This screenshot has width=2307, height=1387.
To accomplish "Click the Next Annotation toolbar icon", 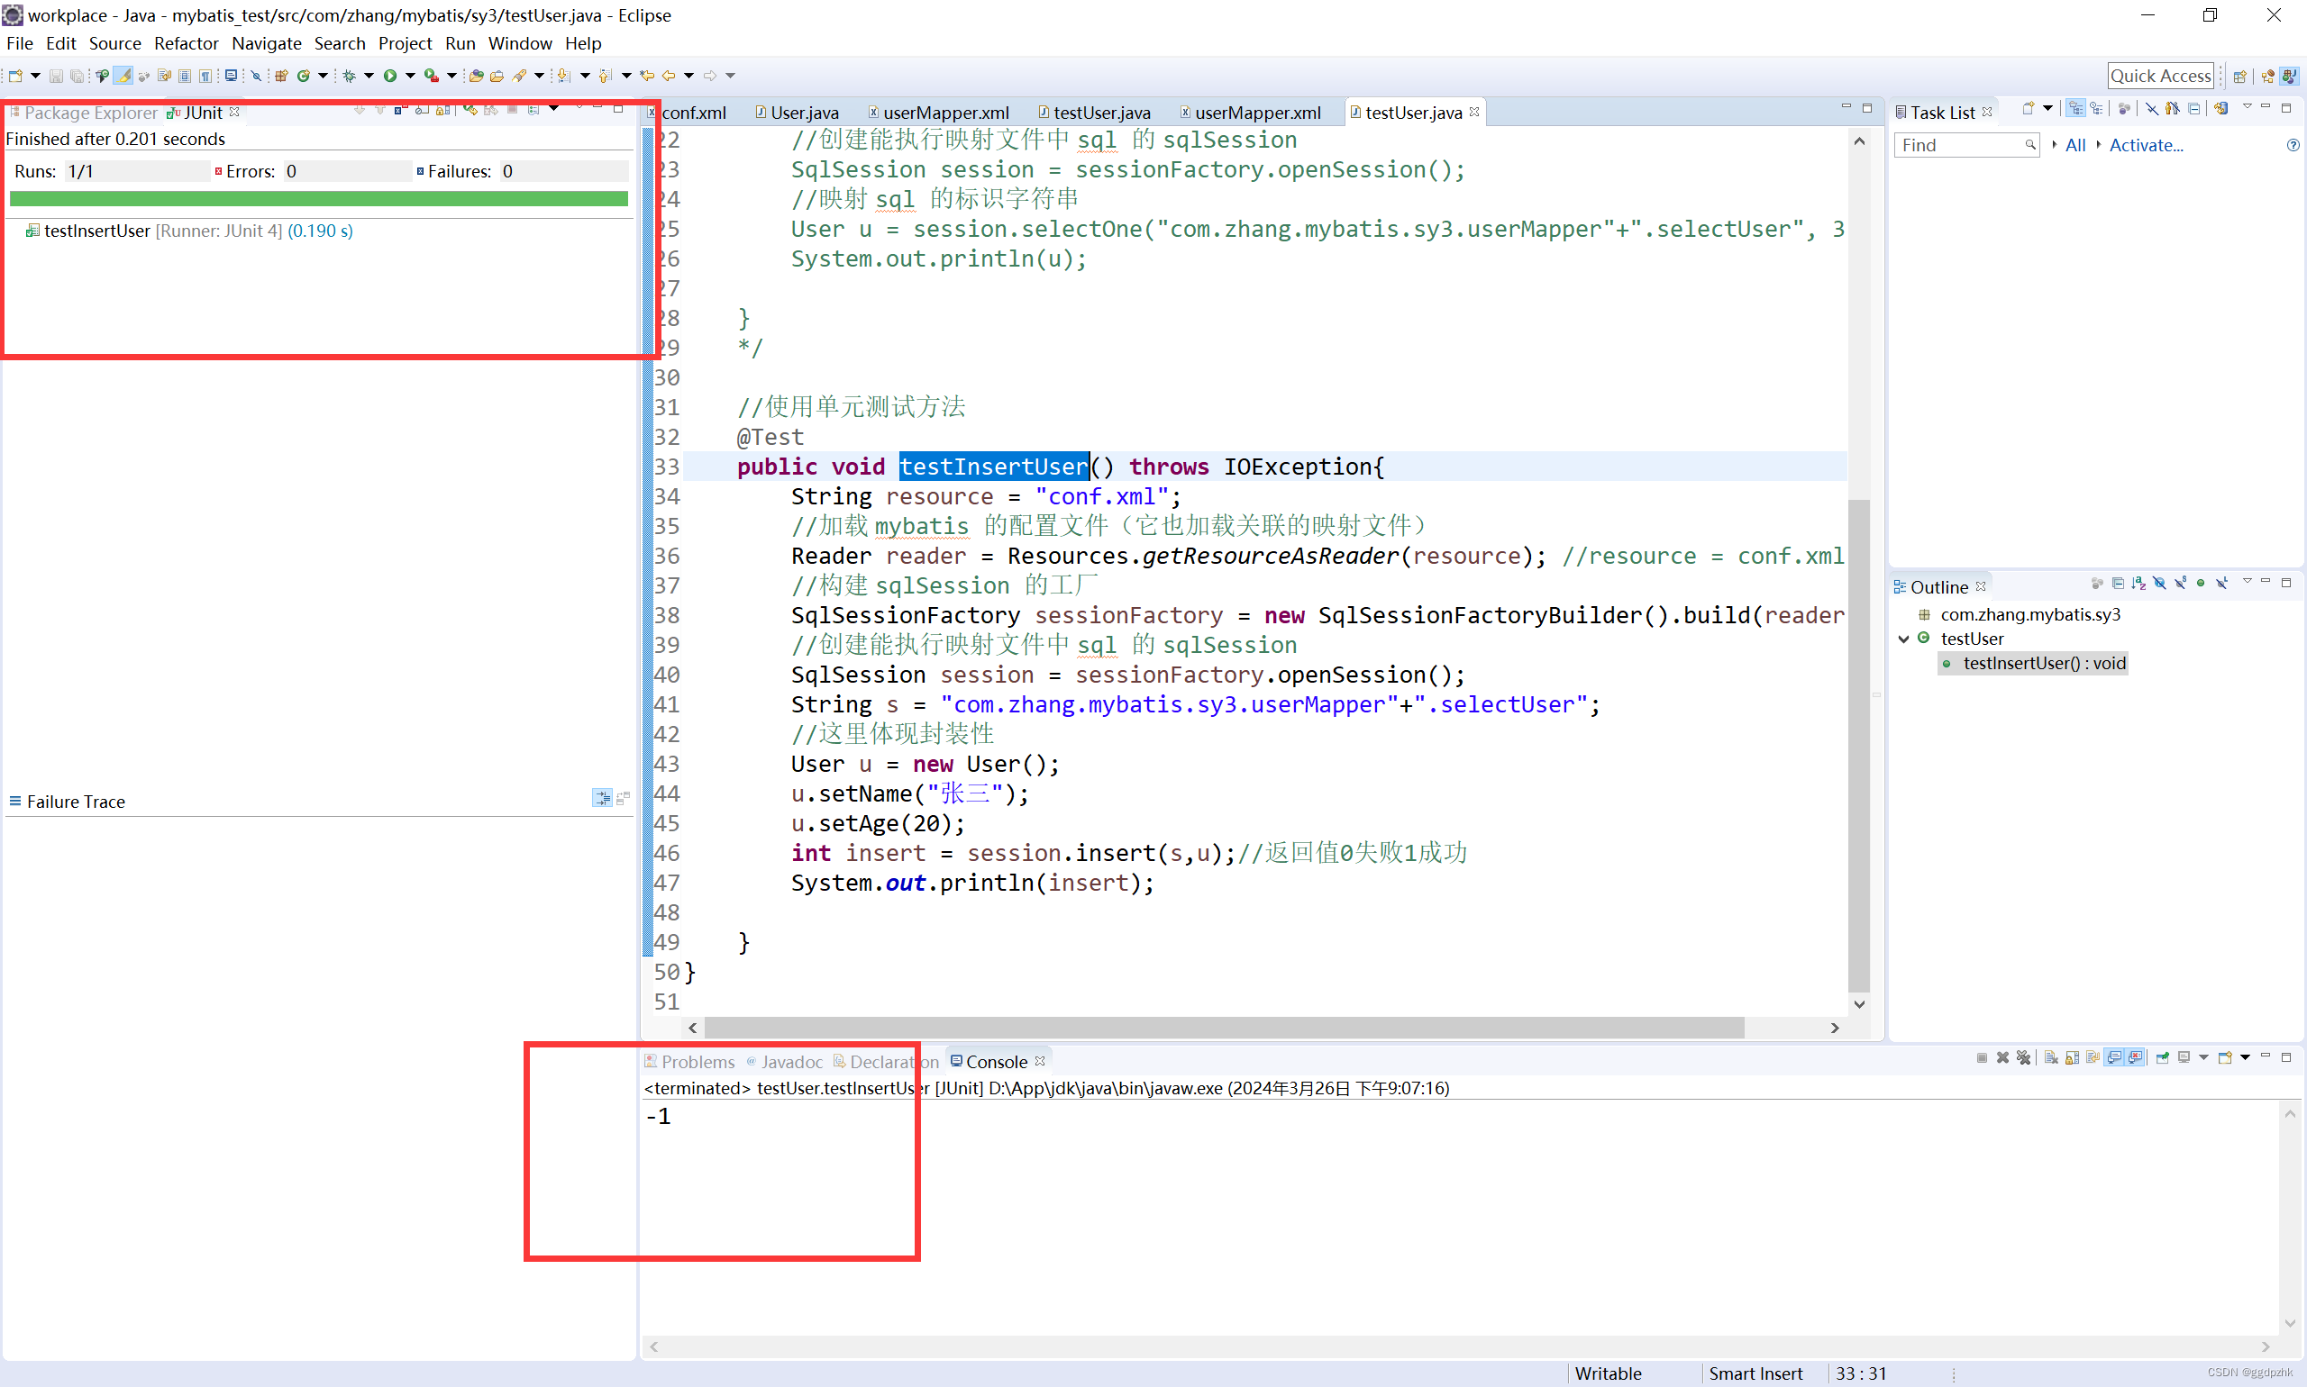I will [x=563, y=76].
